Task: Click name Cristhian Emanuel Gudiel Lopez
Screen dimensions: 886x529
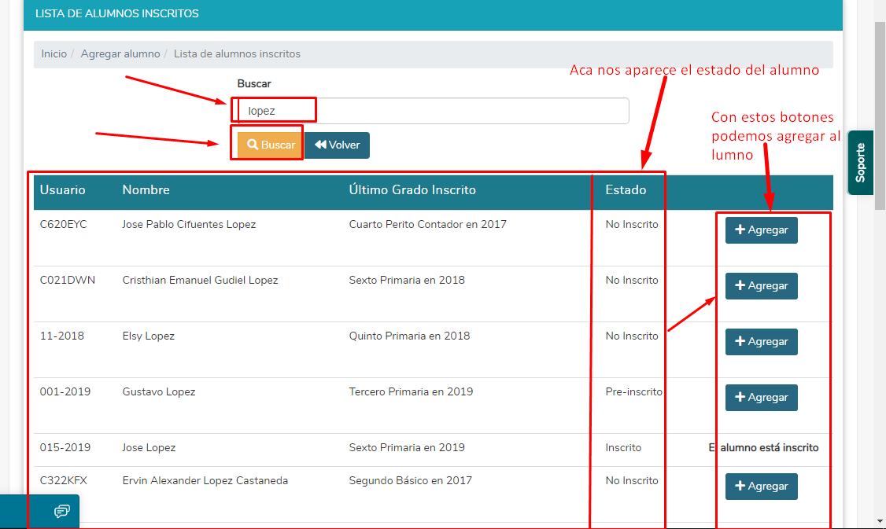Action: 200,280
